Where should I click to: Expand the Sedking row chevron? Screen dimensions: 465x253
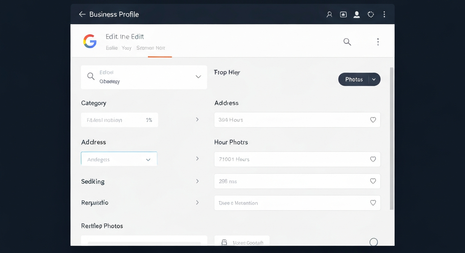pos(197,181)
